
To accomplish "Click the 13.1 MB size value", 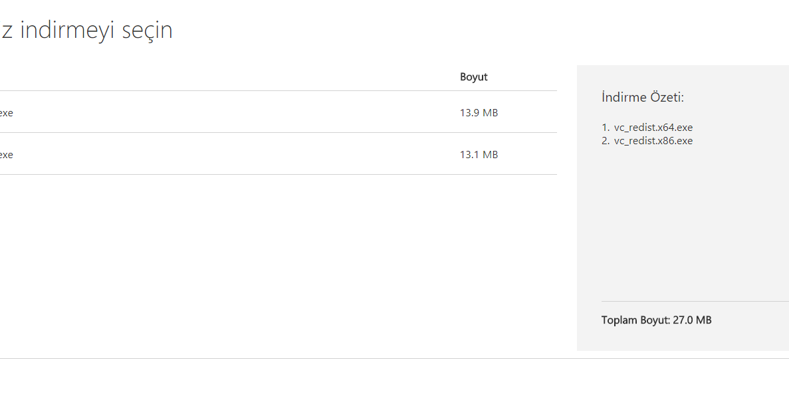I will [479, 154].
